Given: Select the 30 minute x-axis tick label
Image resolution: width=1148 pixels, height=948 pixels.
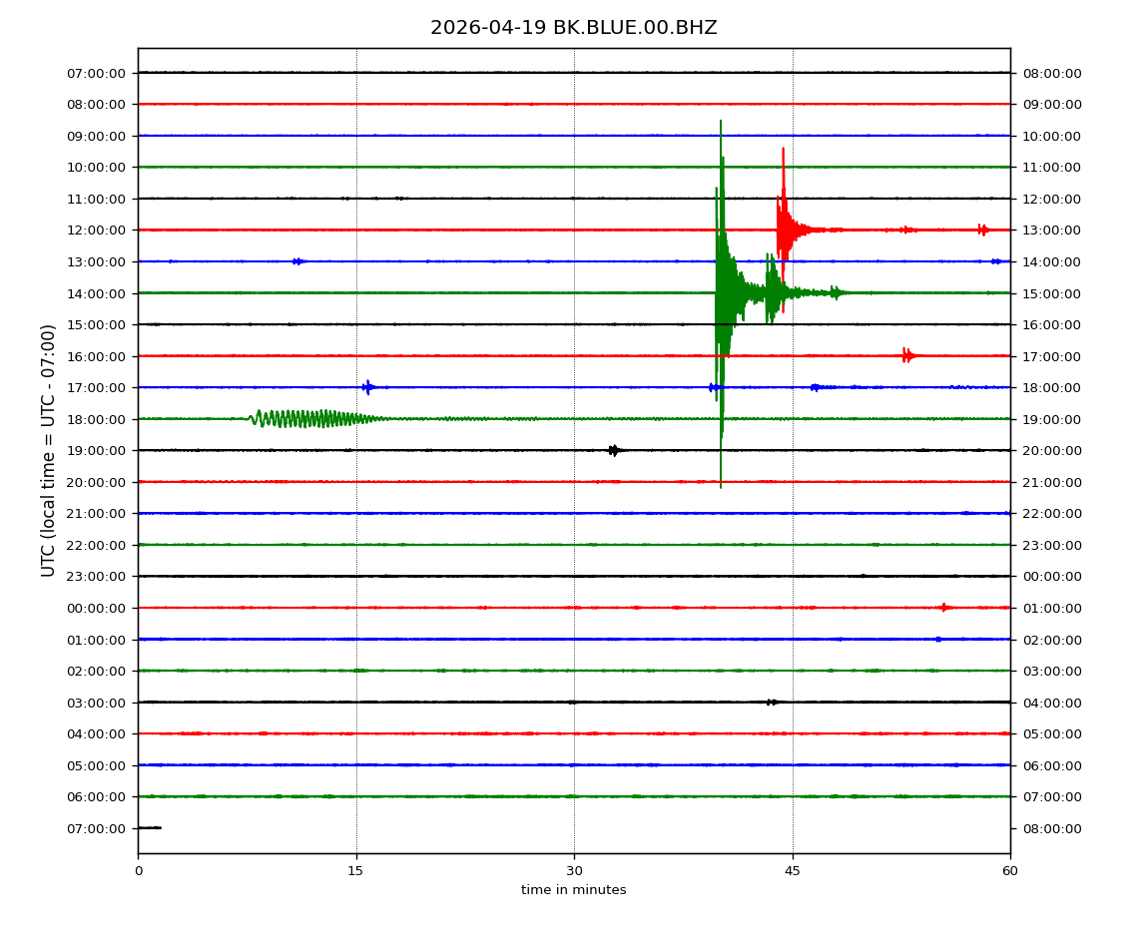Looking at the screenshot, I should click(x=574, y=871).
